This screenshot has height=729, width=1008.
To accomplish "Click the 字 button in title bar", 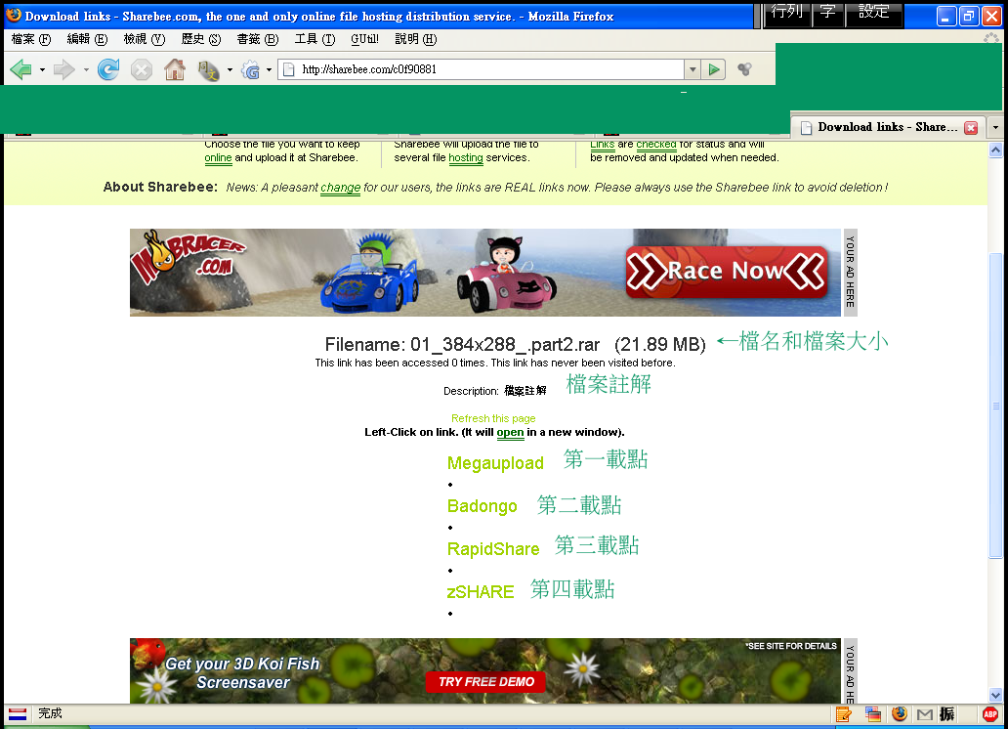I will tap(827, 13).
